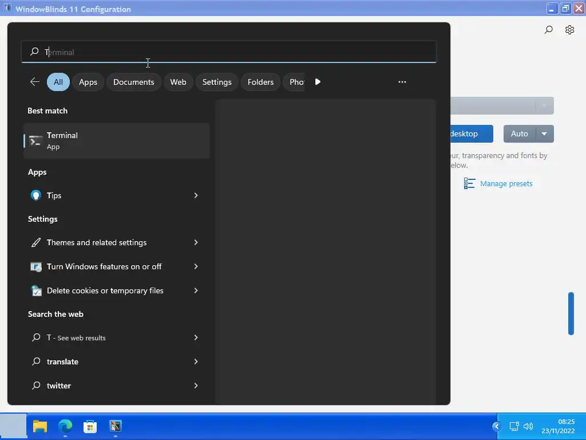Click the Auto button in WindowBlinds
The image size is (586, 440).
(x=520, y=133)
